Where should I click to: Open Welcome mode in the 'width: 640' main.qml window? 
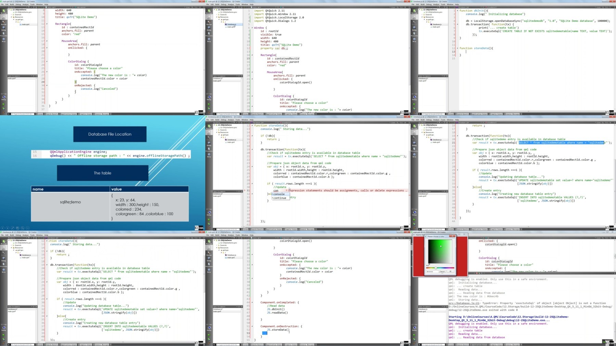point(4,11)
